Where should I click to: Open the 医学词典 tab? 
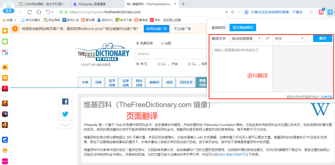pos(112,82)
